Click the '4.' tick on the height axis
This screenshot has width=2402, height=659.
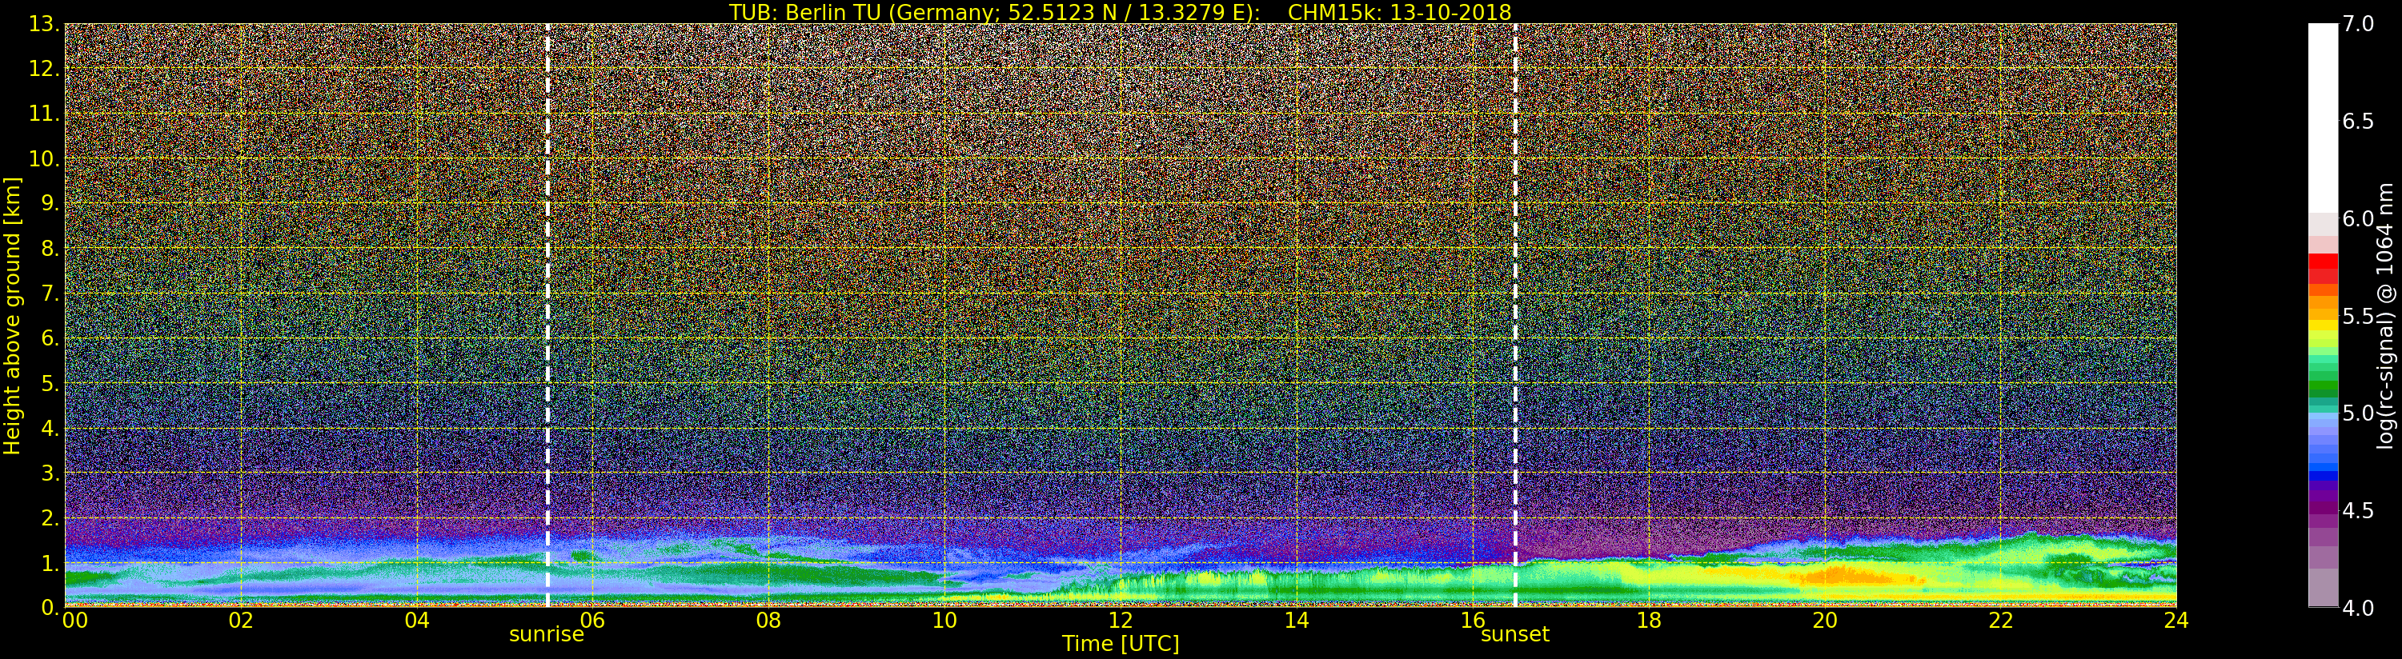tap(50, 428)
